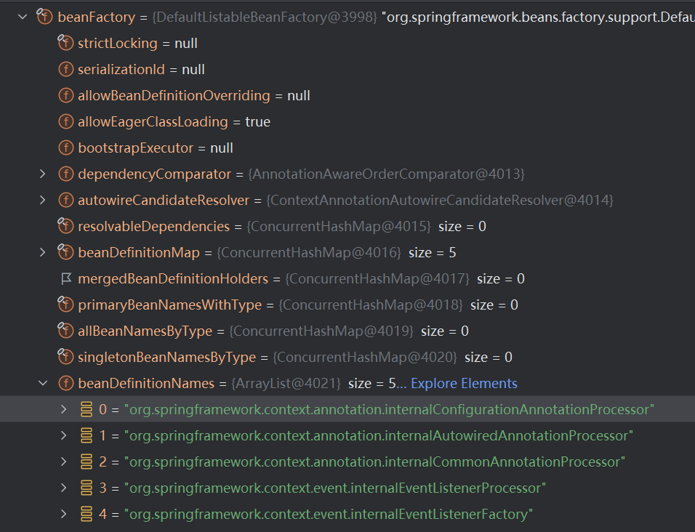The height and width of the screenshot is (532, 695).
Task: Expand the beanDefinitionMap node
Action: tap(42, 253)
